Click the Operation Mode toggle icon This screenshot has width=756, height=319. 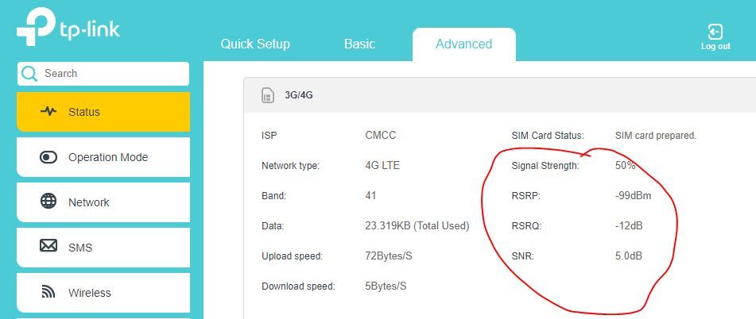click(x=48, y=157)
